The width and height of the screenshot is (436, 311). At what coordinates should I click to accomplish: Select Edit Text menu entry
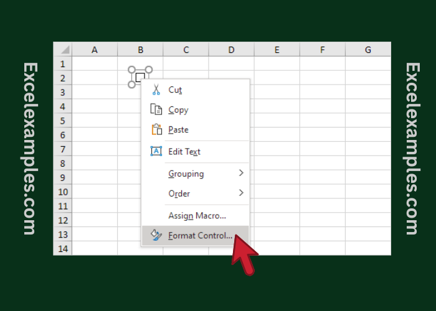[x=184, y=151]
